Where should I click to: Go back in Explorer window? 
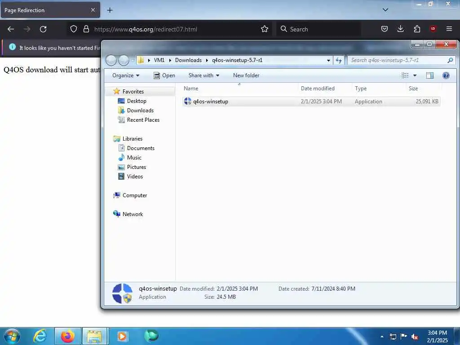tap(111, 61)
